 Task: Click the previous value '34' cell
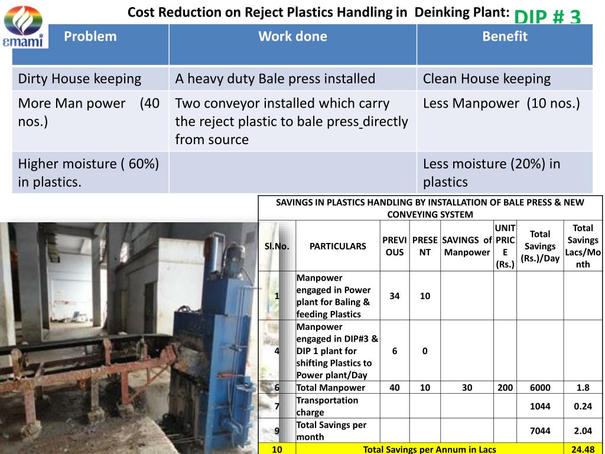pos(394,296)
